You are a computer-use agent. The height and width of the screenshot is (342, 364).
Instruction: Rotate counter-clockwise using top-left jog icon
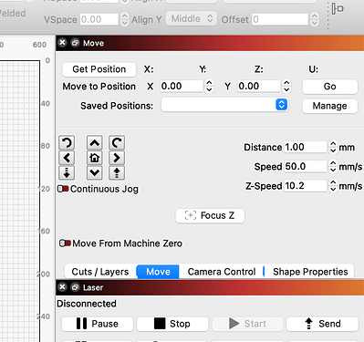[x=67, y=142]
